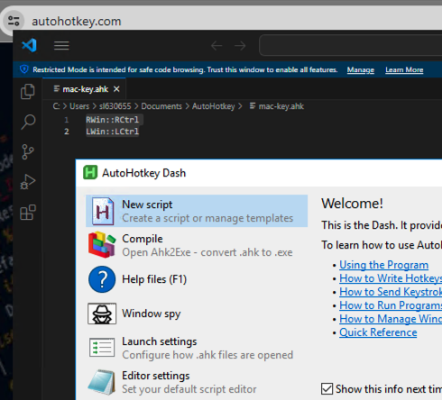442x400 pixels.
Task: Open the Extensions view
Action: [28, 213]
